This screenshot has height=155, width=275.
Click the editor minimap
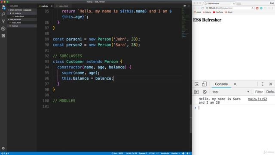[x=185, y=23]
